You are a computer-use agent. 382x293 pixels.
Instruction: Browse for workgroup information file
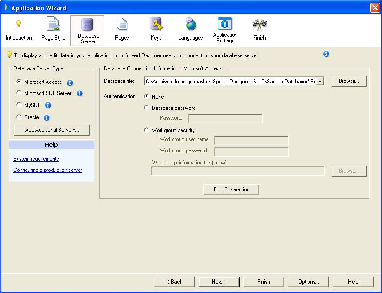[x=349, y=171]
